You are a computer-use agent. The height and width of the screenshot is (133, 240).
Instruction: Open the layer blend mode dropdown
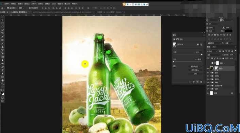coord(214,55)
